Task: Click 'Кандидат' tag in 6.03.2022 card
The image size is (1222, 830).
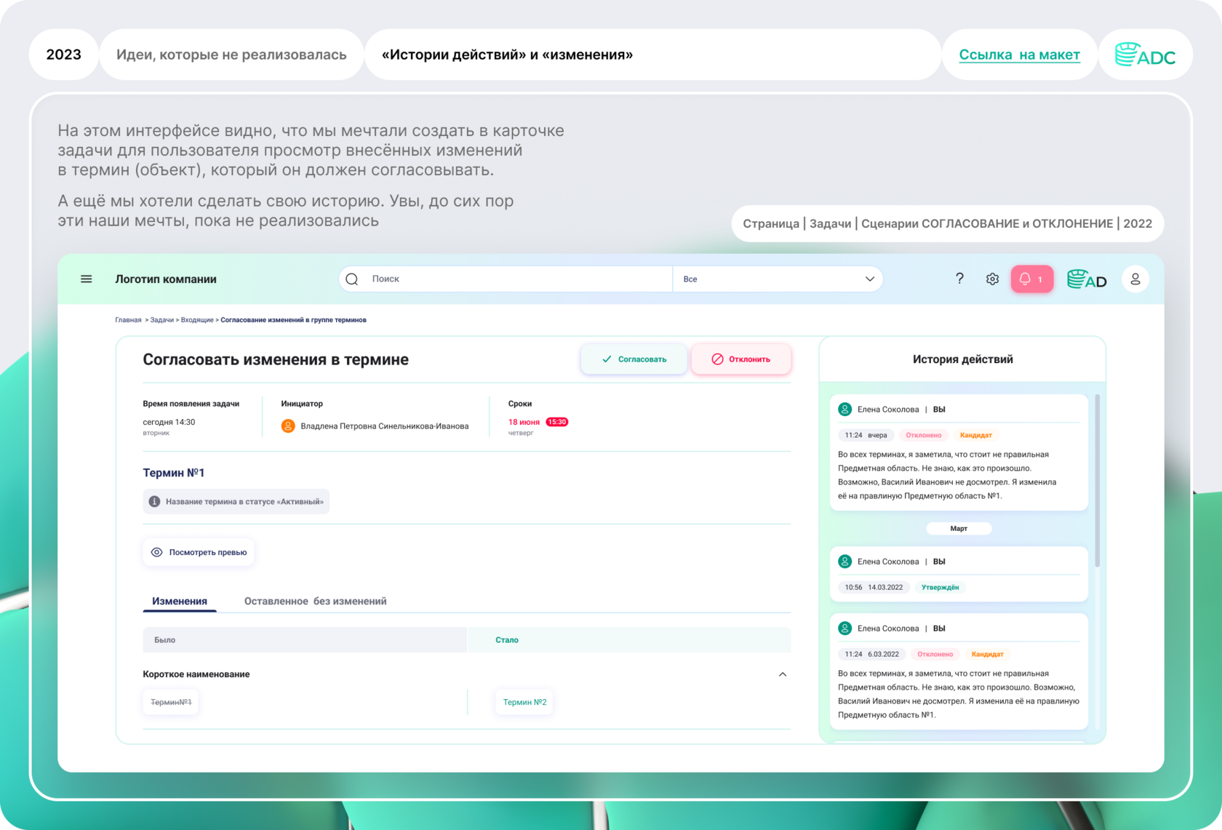Action: (987, 655)
